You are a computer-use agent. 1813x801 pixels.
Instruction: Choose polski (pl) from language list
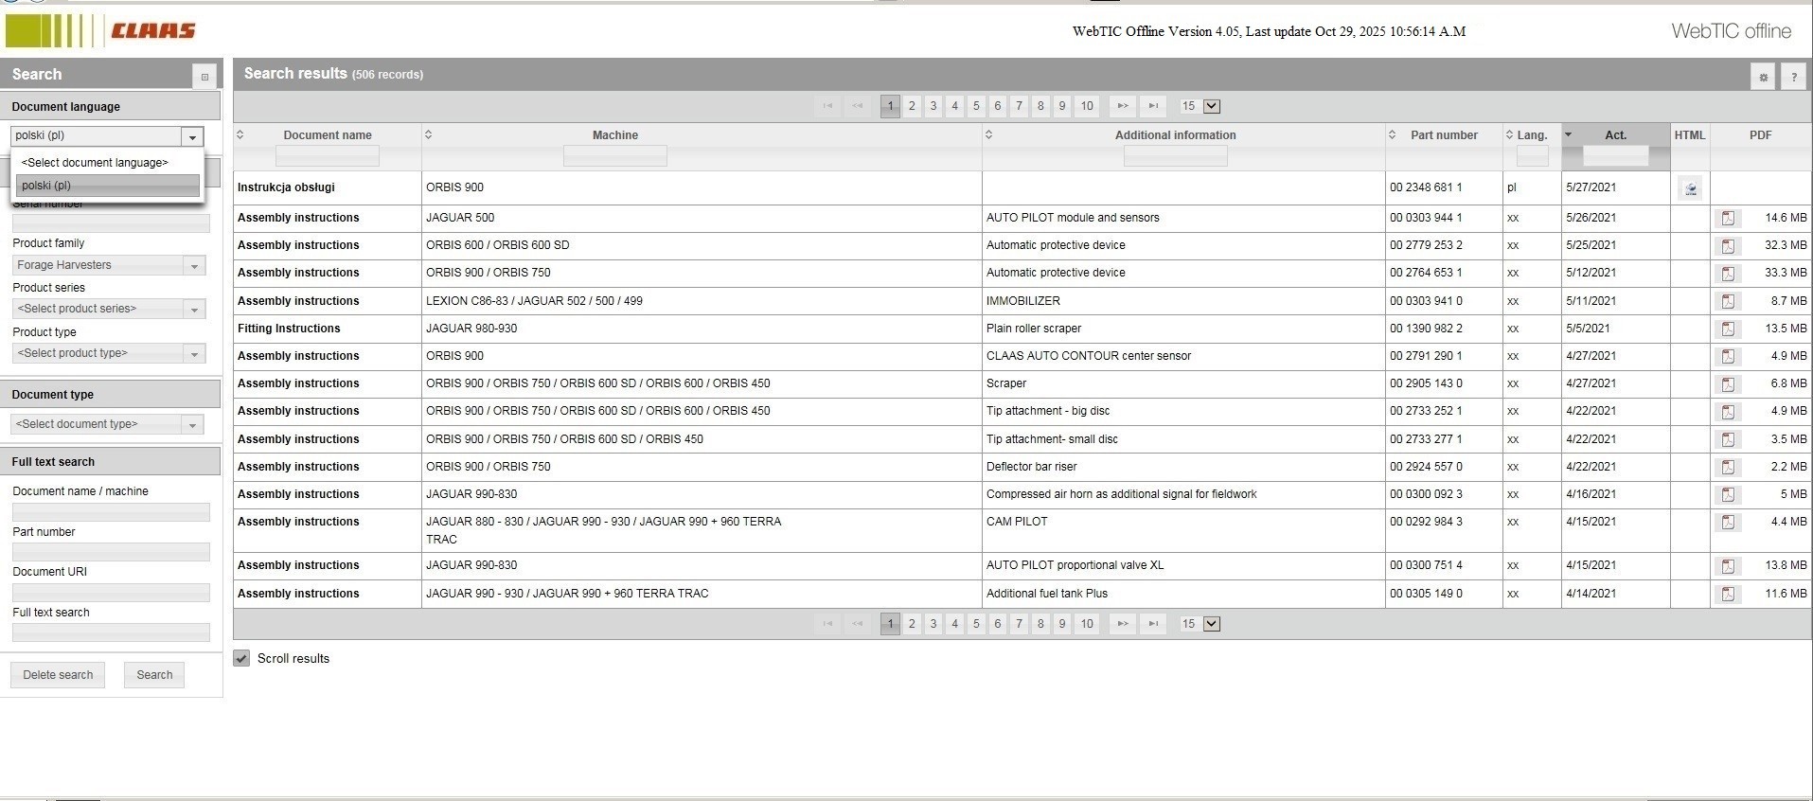(107, 186)
